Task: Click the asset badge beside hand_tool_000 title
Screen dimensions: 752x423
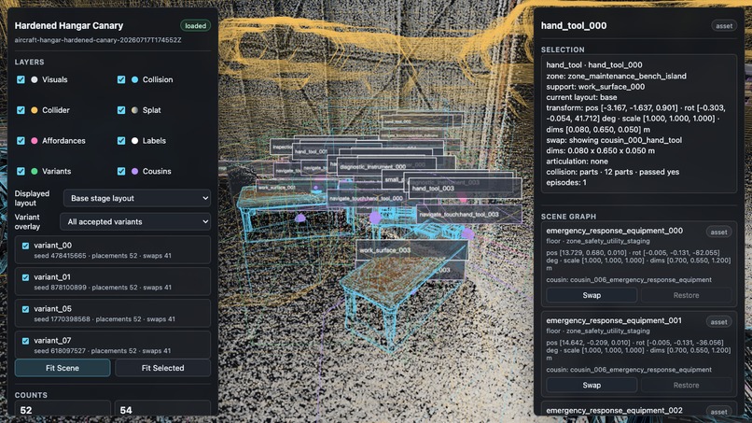Action: [724, 26]
